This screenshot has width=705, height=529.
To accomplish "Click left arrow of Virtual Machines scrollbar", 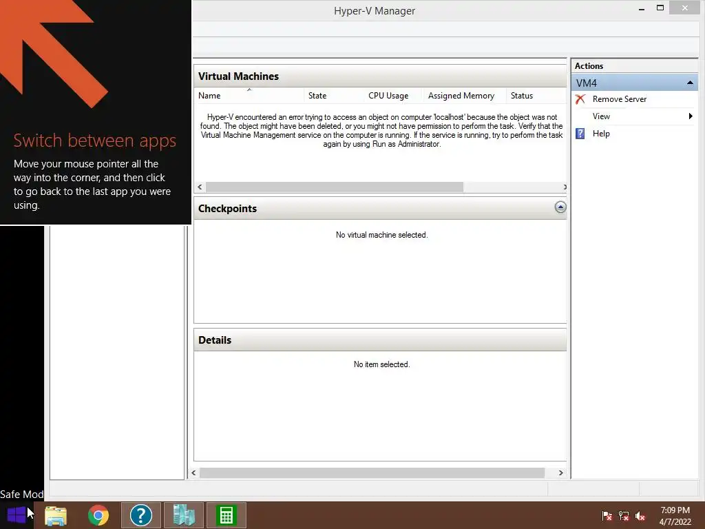I will [x=200, y=187].
